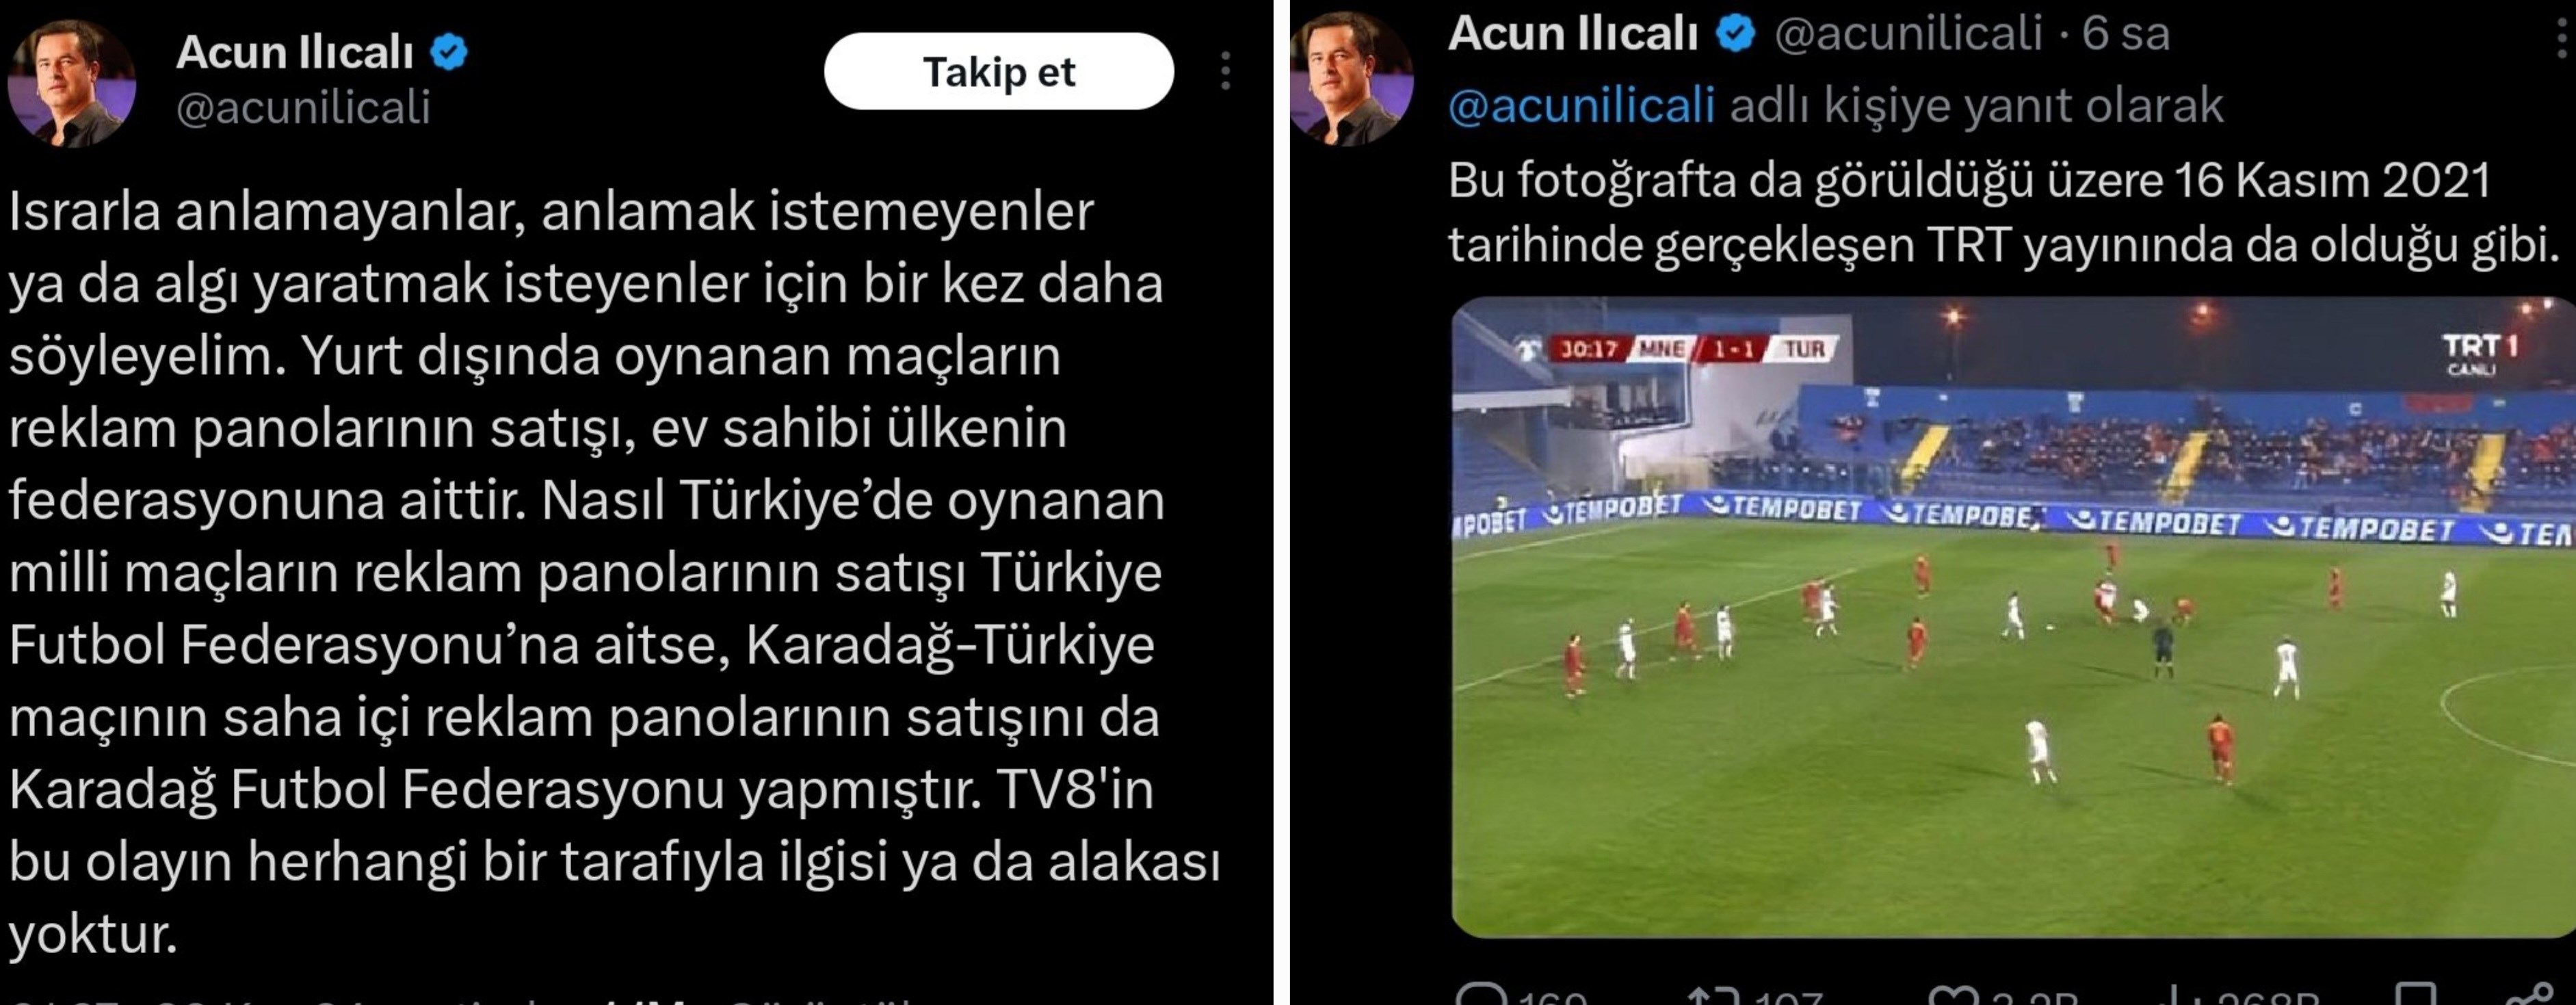Image resolution: width=2576 pixels, height=1005 pixels.
Task: Open the 6 sa timestamp of the reply
Action: (x=2126, y=34)
